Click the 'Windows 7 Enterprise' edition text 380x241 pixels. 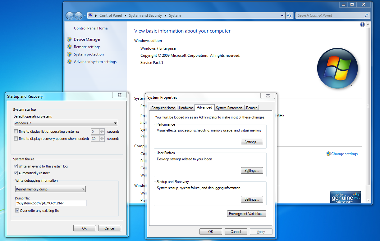pos(158,48)
